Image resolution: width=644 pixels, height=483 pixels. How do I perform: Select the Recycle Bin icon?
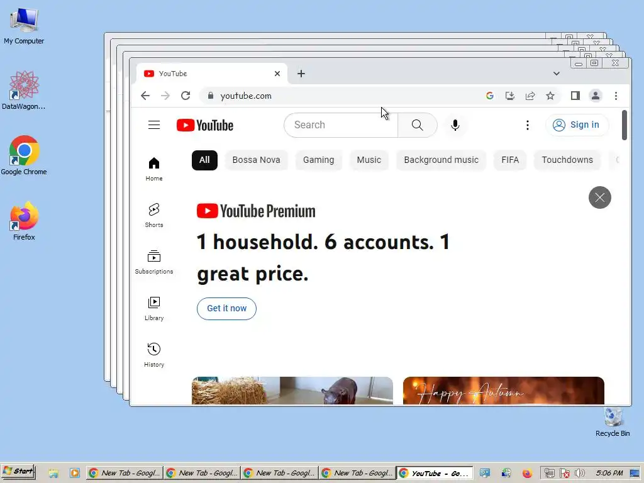click(613, 421)
